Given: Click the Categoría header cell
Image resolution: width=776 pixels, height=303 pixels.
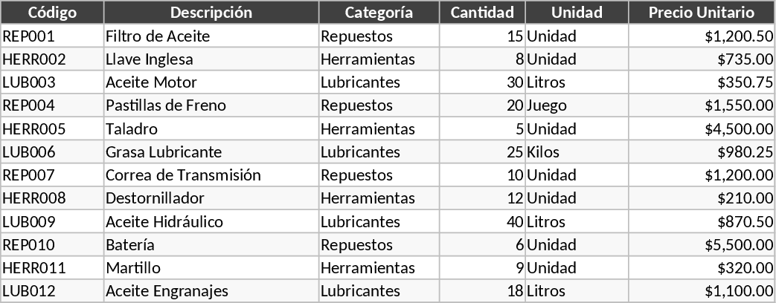Looking at the screenshot, I should click(379, 13).
